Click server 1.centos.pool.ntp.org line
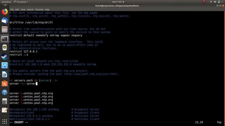 pos(31,97)
